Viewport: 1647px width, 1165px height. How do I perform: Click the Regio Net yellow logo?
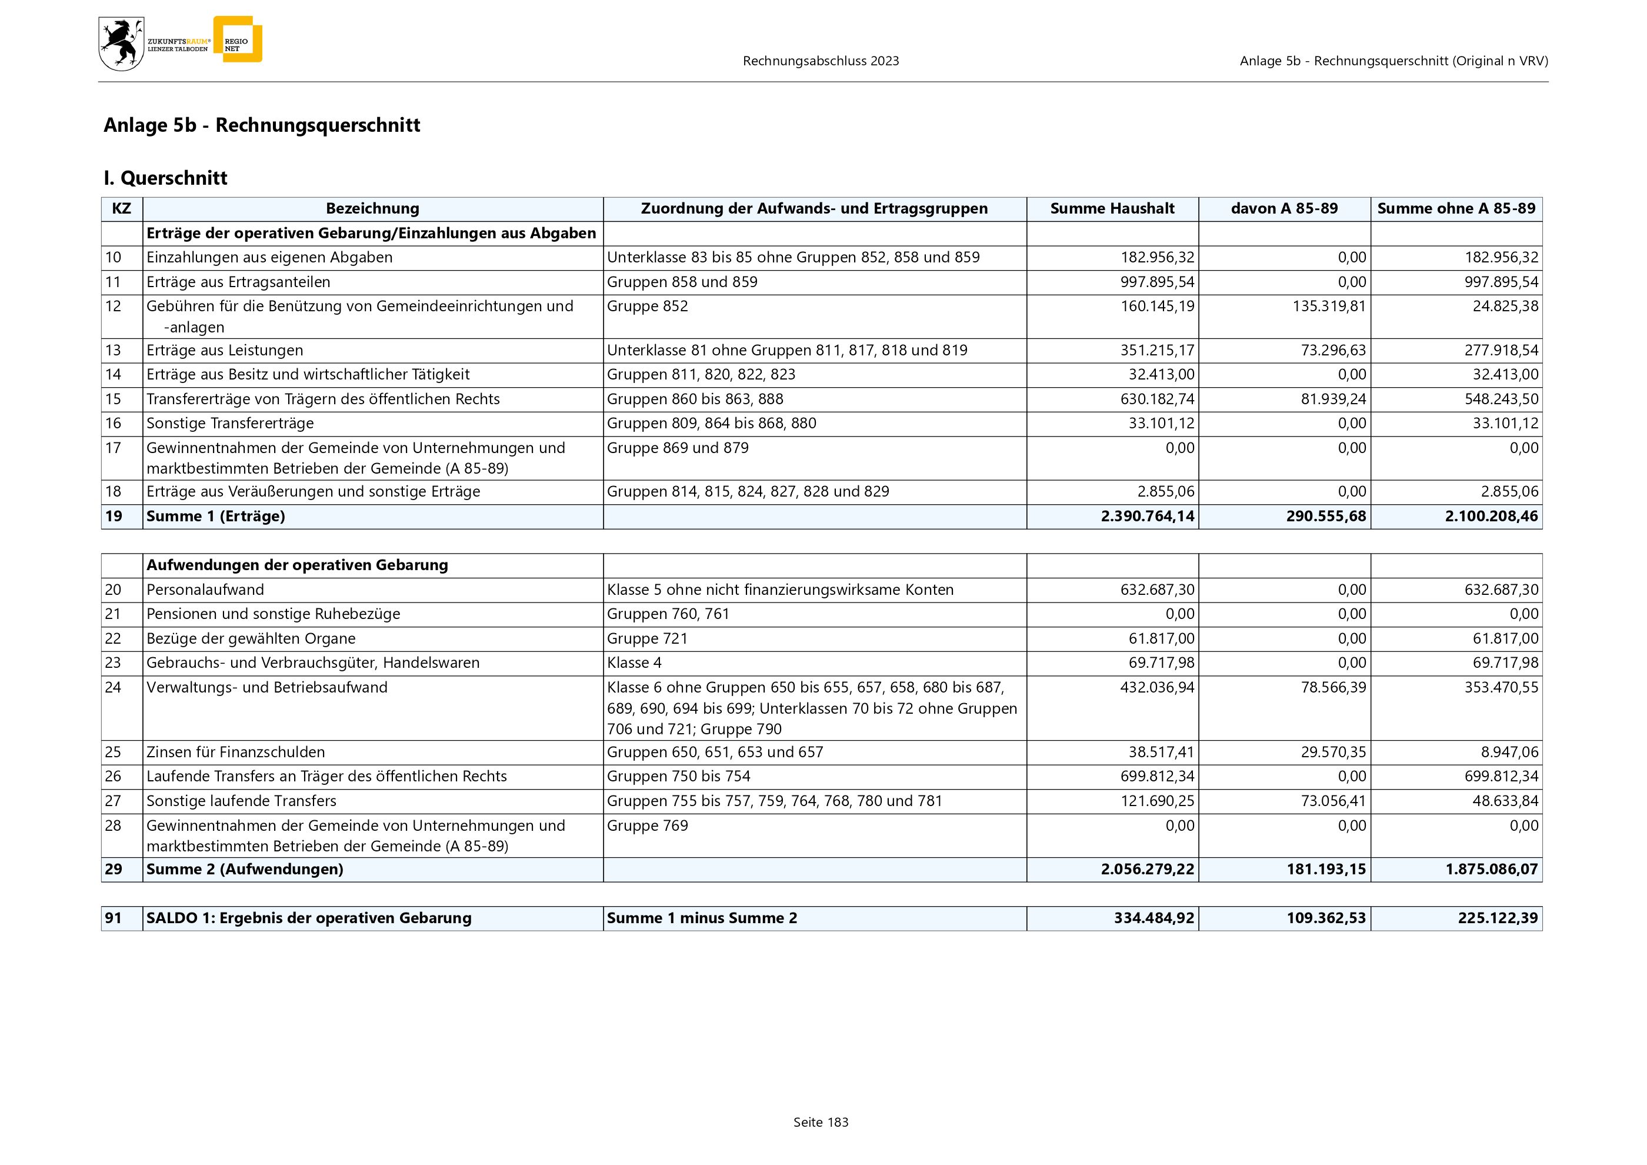pyautogui.click(x=239, y=41)
